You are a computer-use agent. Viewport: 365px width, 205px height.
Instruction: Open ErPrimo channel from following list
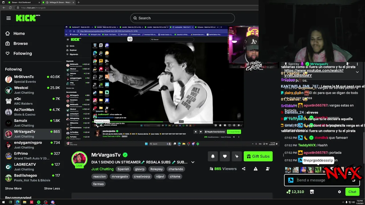[33, 156]
